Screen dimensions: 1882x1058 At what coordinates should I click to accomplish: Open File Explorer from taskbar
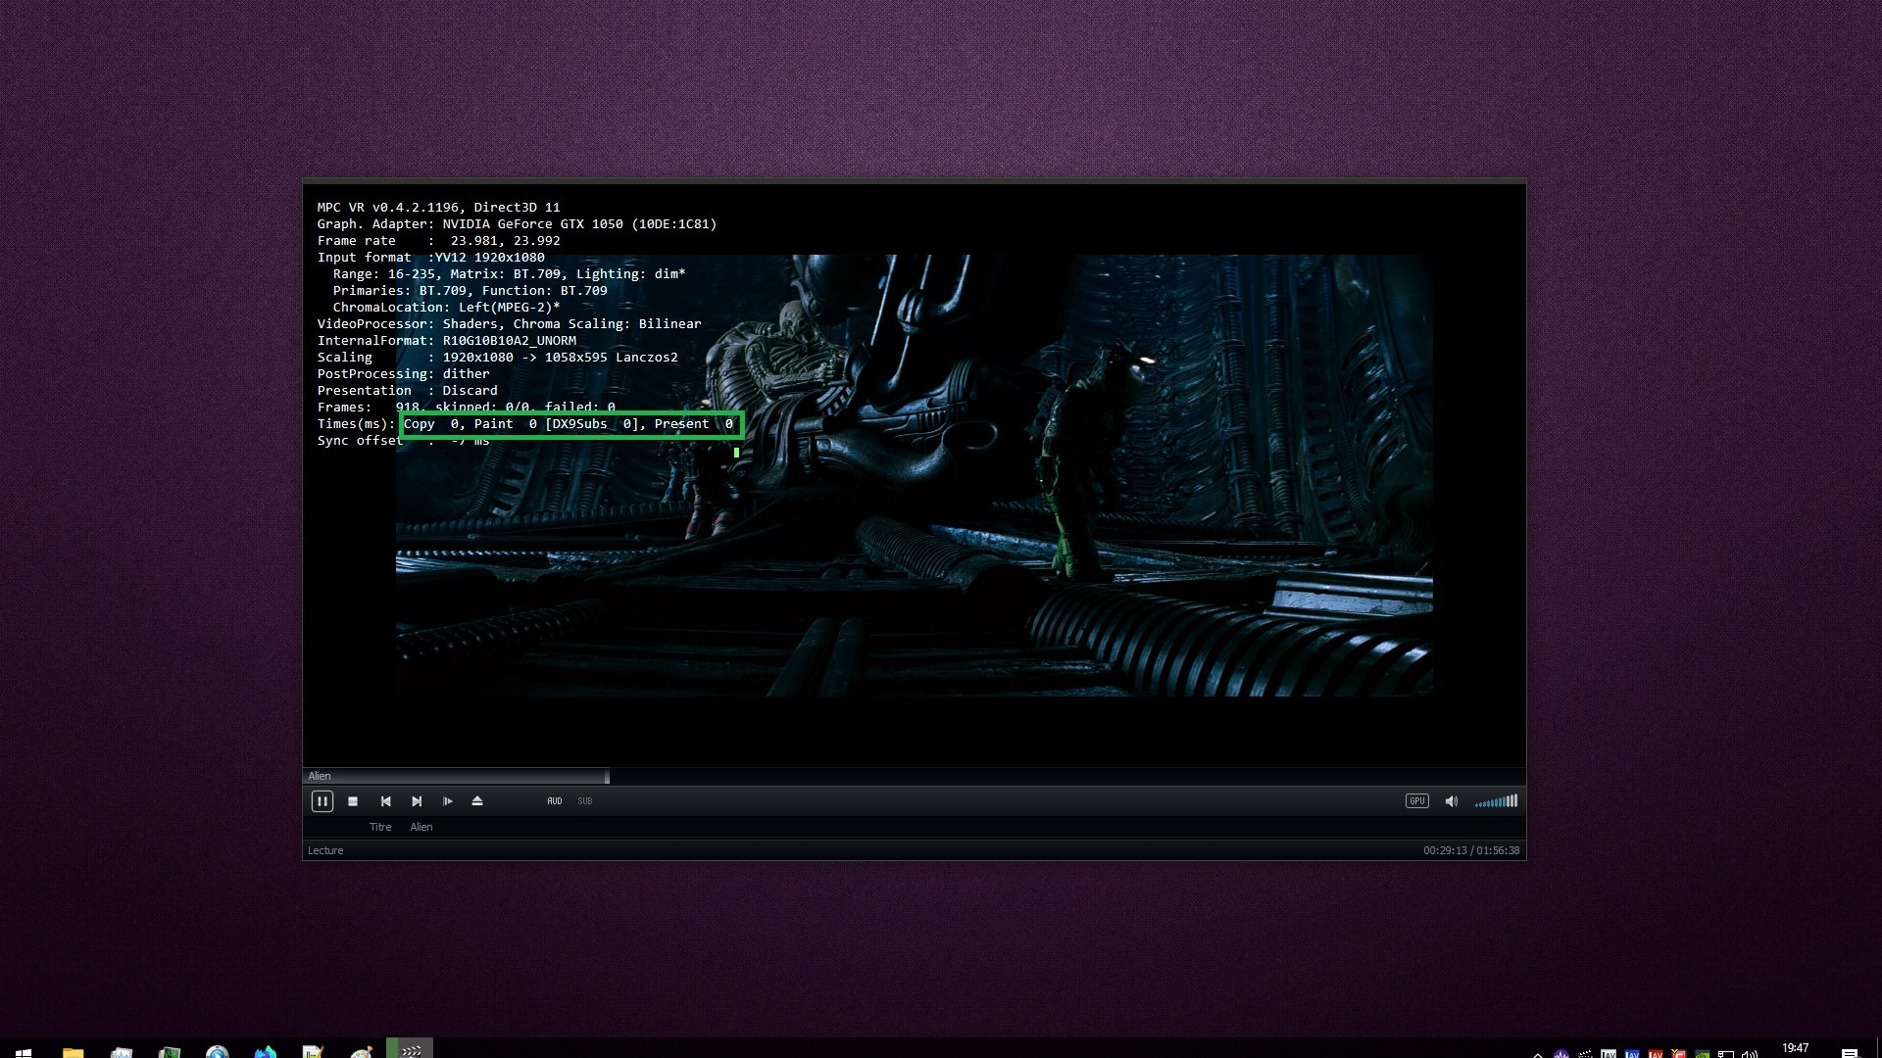(x=73, y=1052)
